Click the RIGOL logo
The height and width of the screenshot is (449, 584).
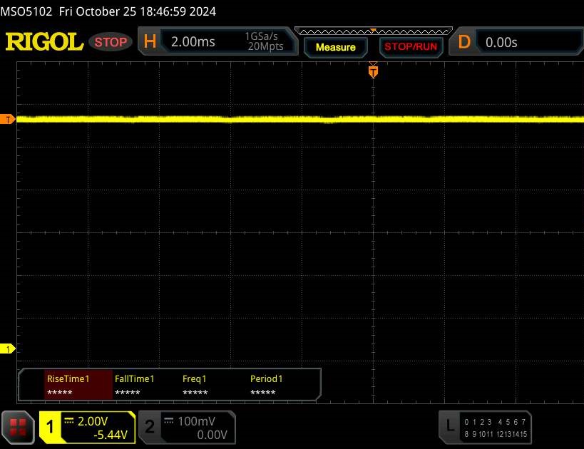coord(44,41)
